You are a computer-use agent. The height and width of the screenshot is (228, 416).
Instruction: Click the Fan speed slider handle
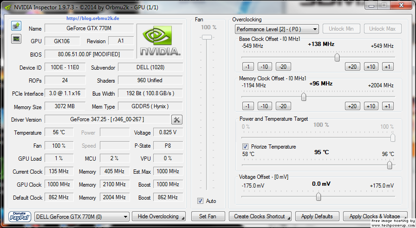(207, 37)
